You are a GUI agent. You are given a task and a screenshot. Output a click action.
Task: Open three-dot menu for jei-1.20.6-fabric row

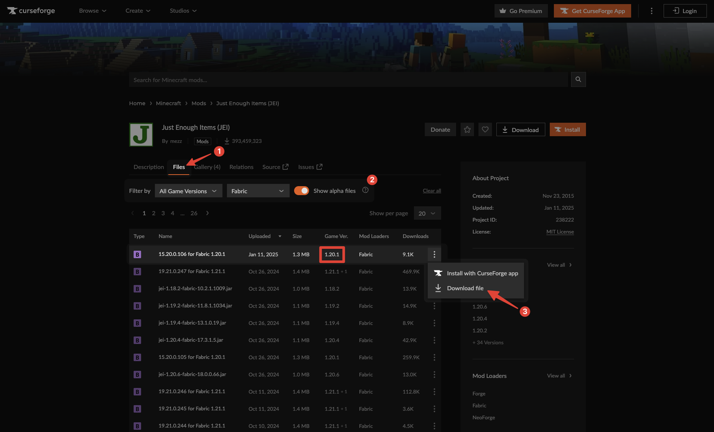pos(434,375)
